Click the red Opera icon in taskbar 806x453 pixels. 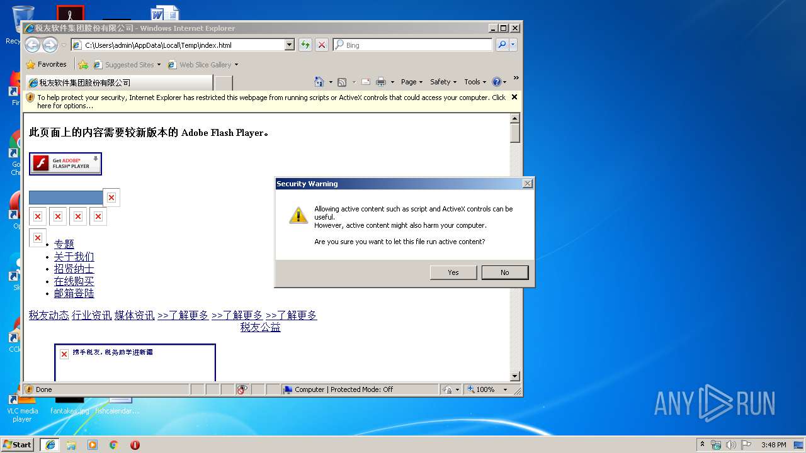tap(135, 445)
